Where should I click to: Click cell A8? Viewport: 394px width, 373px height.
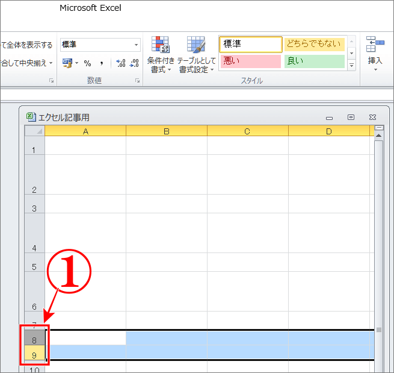(x=85, y=338)
